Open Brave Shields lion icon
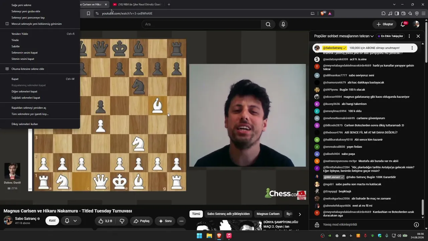This screenshot has width=428, height=241. (322, 13)
